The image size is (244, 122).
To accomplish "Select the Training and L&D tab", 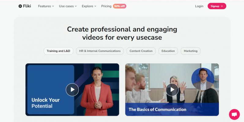I will pos(58,51).
